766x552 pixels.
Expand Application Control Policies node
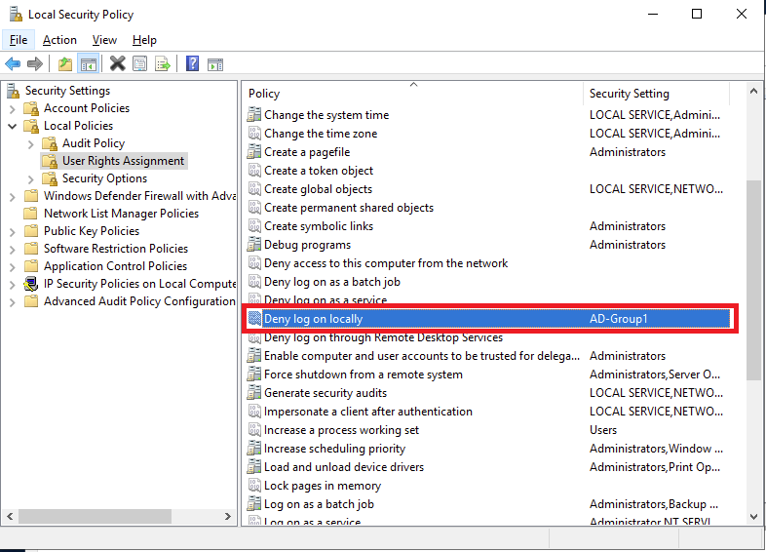13,267
